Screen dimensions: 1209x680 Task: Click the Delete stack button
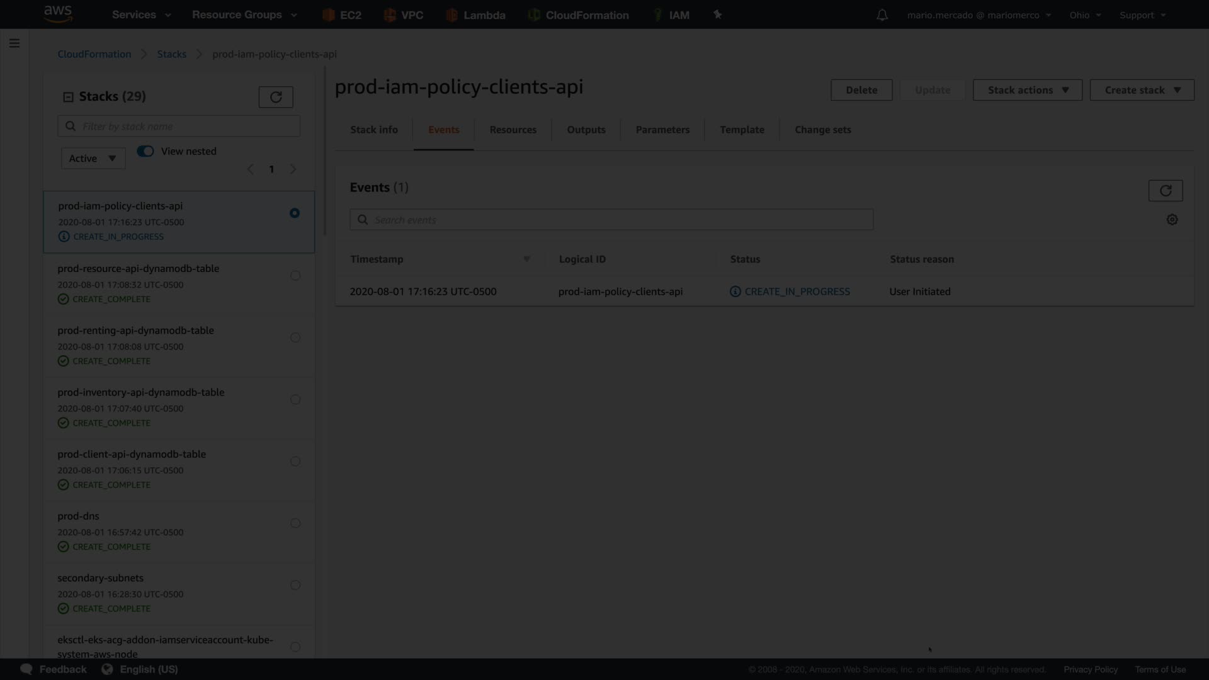coord(861,90)
